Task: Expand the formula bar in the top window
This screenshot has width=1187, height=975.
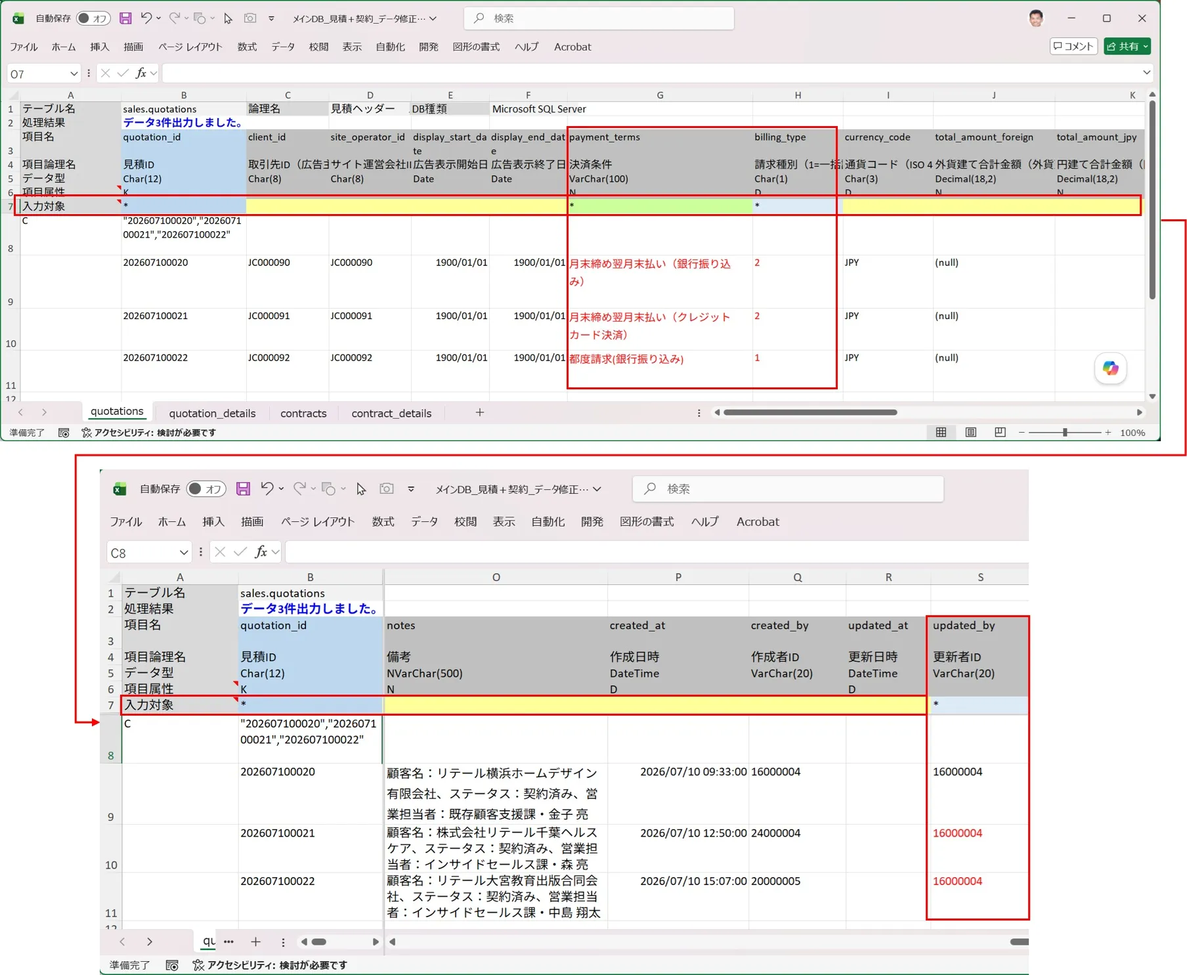Action: (x=1146, y=73)
